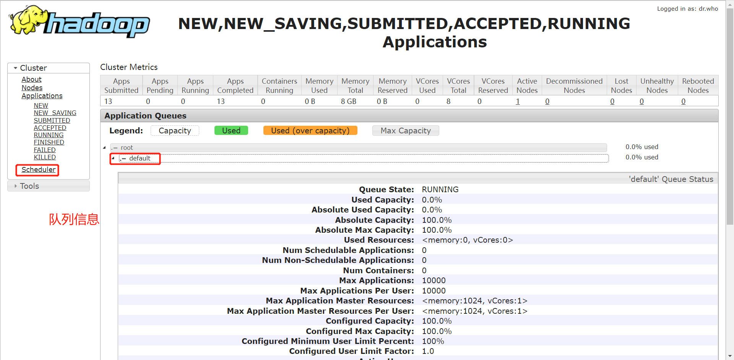Image resolution: width=734 pixels, height=360 pixels.
Task: Click the Decommissioned Nodes count link
Action: point(547,101)
